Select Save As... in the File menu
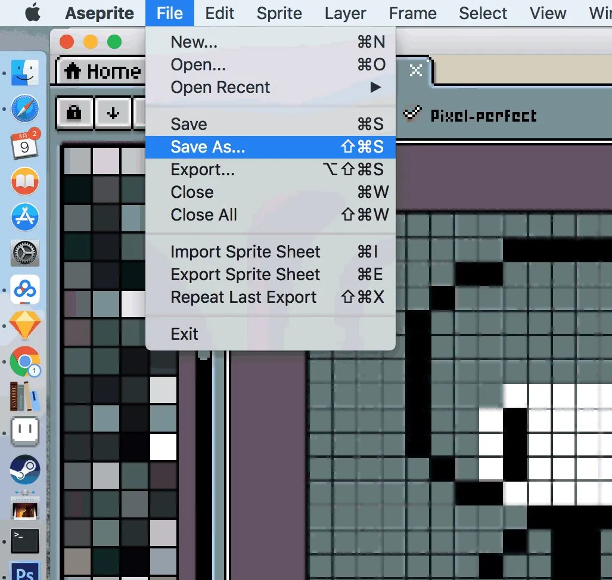Screen dimensions: 612x580 270,147
